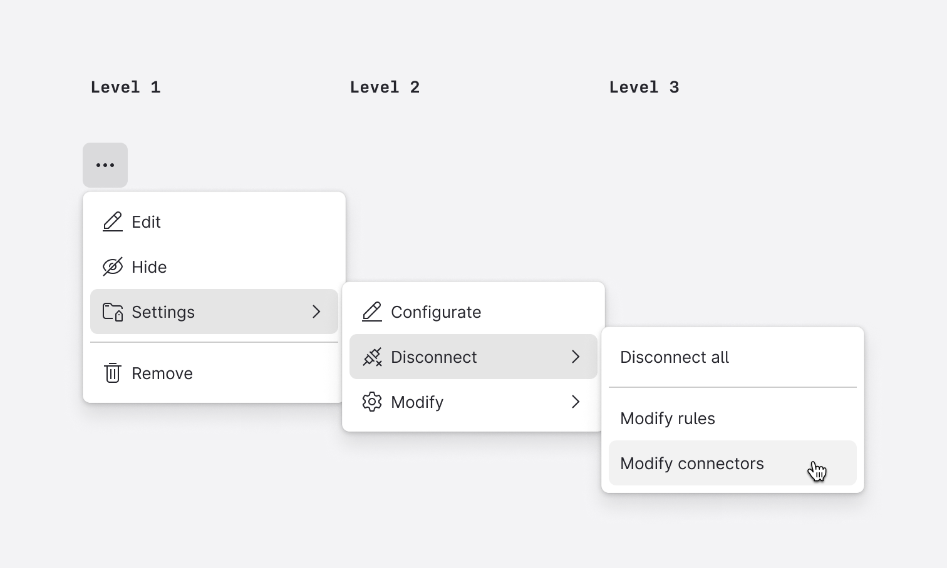Choose Modify connectors from Level 3 menu
Viewport: 947px width, 568px height.
691,463
